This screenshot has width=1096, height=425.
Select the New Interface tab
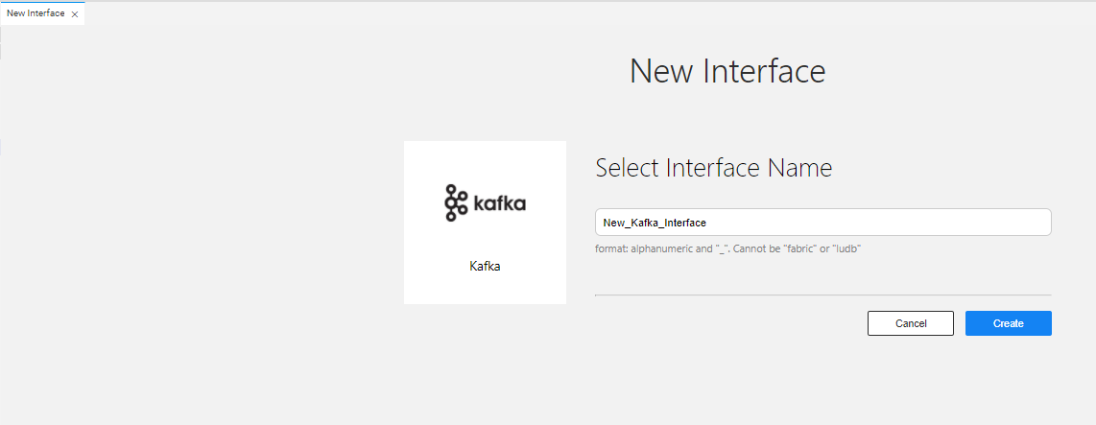36,14
